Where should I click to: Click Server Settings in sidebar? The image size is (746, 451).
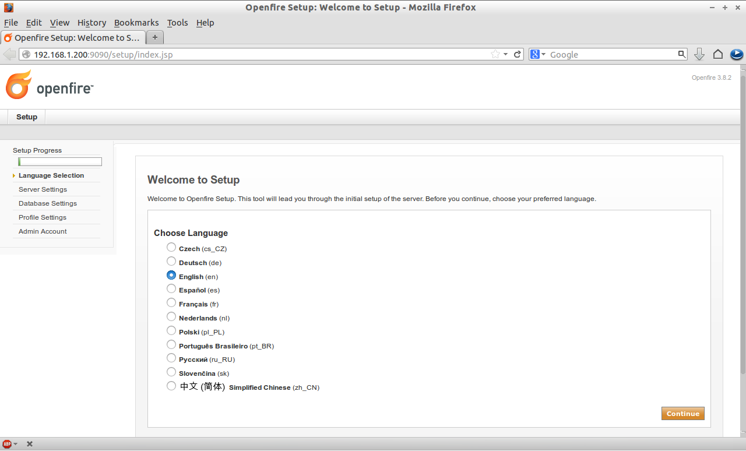[x=43, y=189]
